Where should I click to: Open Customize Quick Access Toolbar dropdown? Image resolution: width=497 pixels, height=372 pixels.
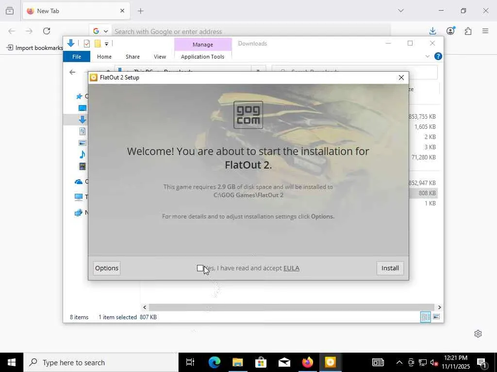click(x=106, y=44)
